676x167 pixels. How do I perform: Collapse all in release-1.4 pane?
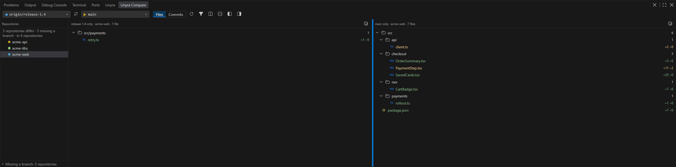[x=366, y=24]
